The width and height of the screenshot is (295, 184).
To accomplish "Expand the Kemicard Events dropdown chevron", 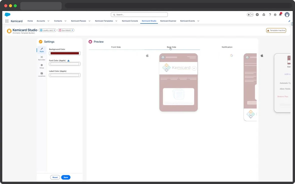I will tap(198, 21).
